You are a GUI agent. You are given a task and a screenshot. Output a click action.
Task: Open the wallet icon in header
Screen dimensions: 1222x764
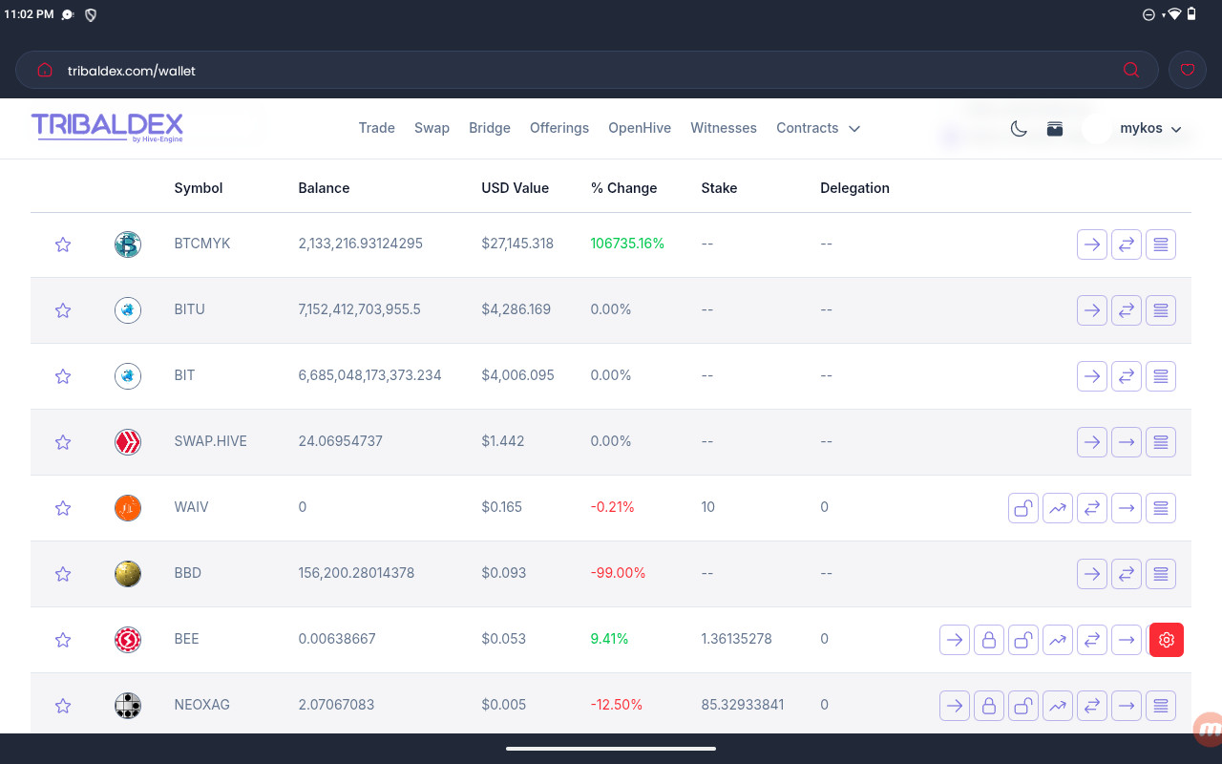tap(1055, 129)
